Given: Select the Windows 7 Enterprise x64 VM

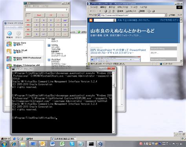Looking at the screenshot, I should [25, 66].
